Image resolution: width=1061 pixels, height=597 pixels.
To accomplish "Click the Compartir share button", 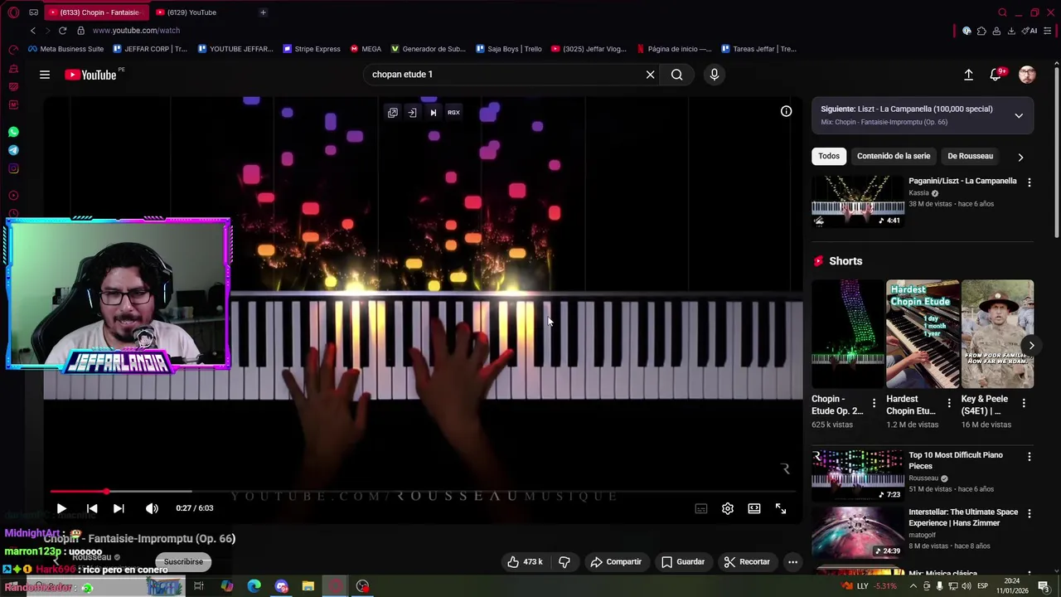I will [x=616, y=561].
